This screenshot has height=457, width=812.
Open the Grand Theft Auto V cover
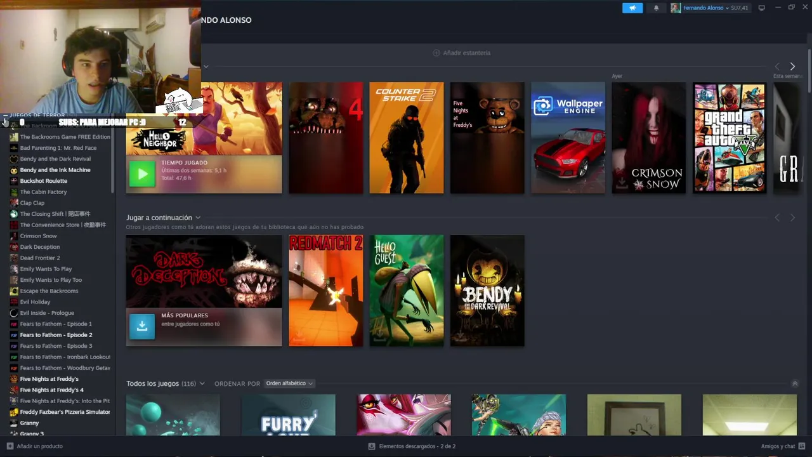click(730, 137)
